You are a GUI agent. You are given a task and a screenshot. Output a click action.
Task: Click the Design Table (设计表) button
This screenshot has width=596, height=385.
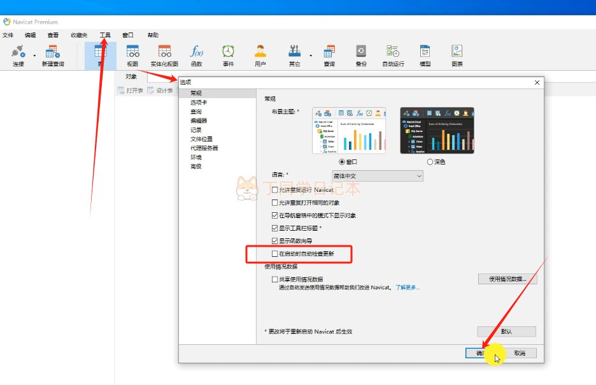click(160, 90)
